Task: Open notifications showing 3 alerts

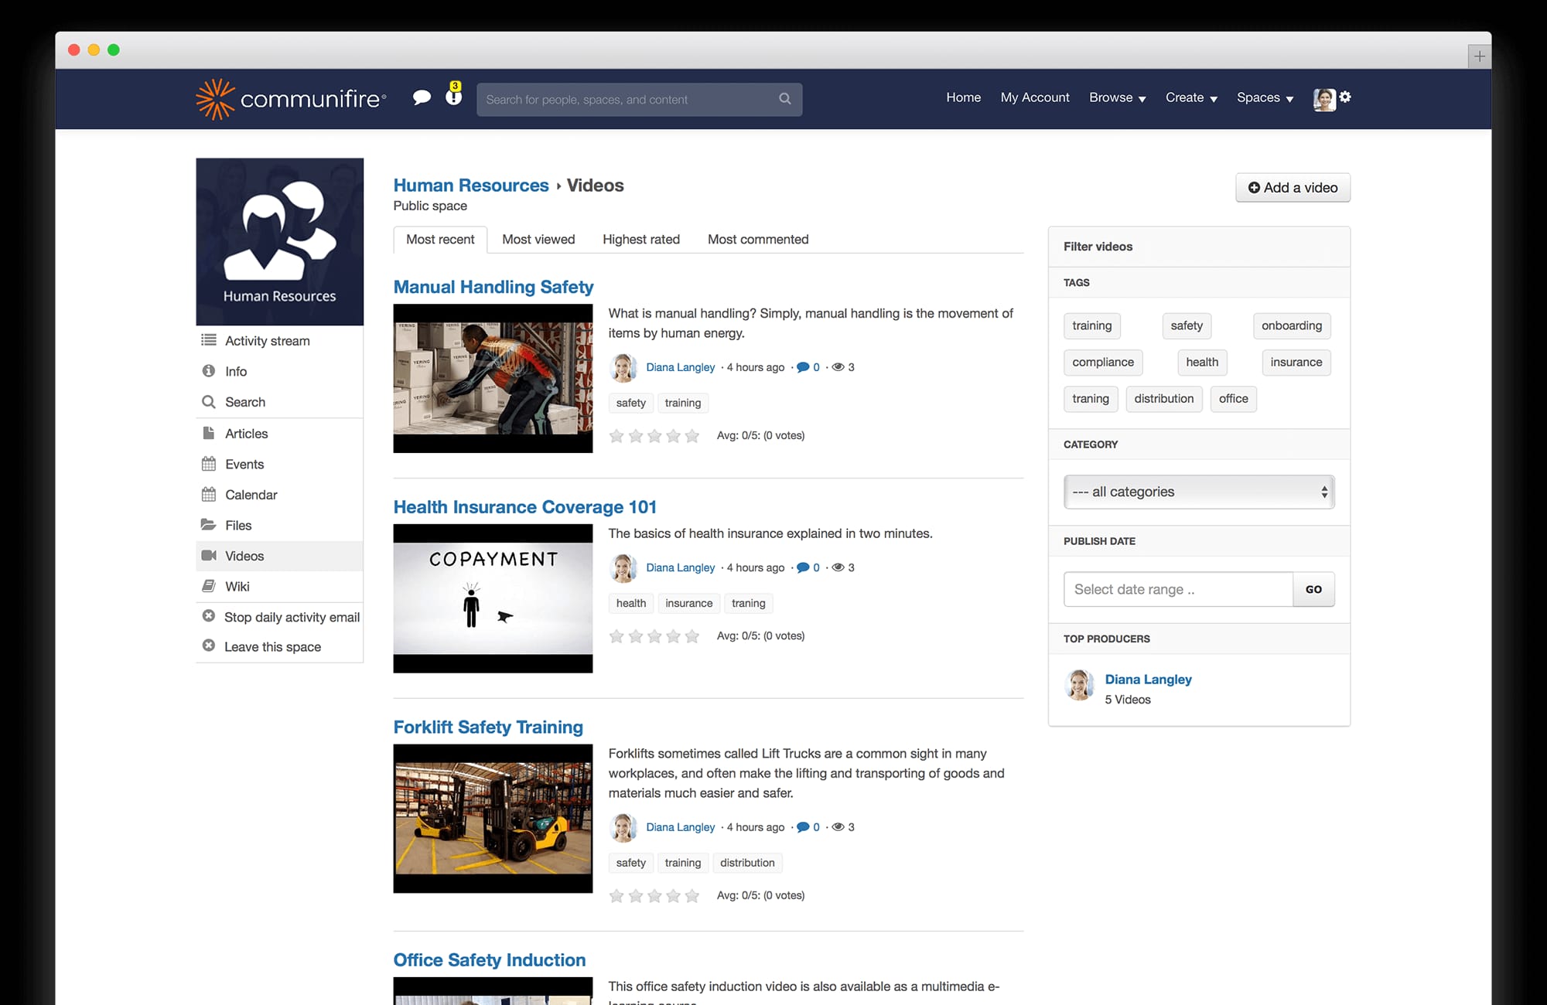Action: 452,96
